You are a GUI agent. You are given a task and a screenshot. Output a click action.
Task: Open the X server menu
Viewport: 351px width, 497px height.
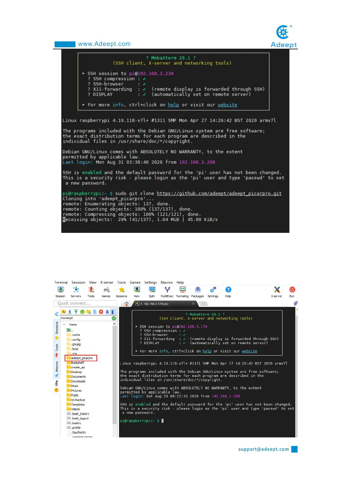[107, 282]
